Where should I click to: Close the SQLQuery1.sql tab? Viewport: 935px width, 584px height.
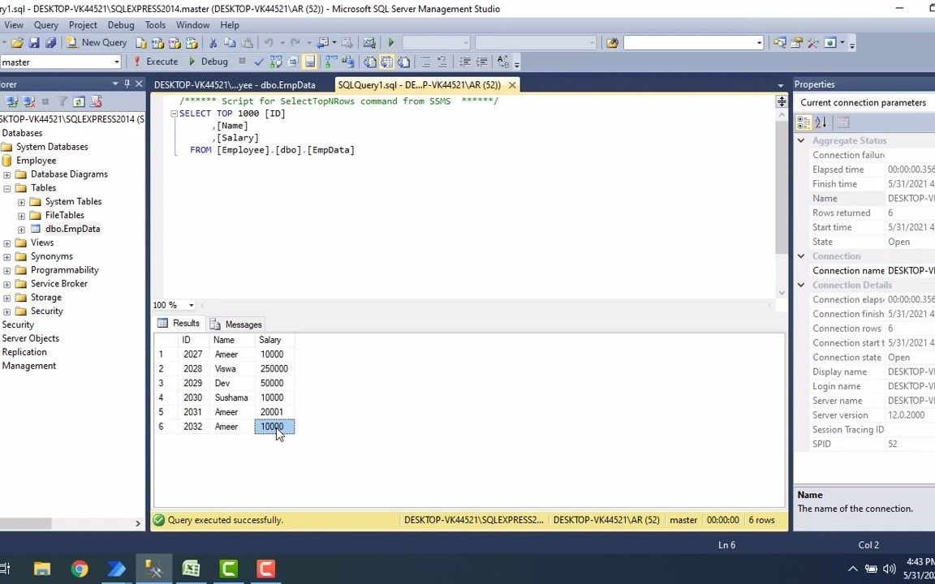[x=511, y=84]
